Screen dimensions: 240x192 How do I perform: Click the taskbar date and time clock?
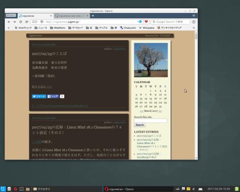tap(218, 189)
